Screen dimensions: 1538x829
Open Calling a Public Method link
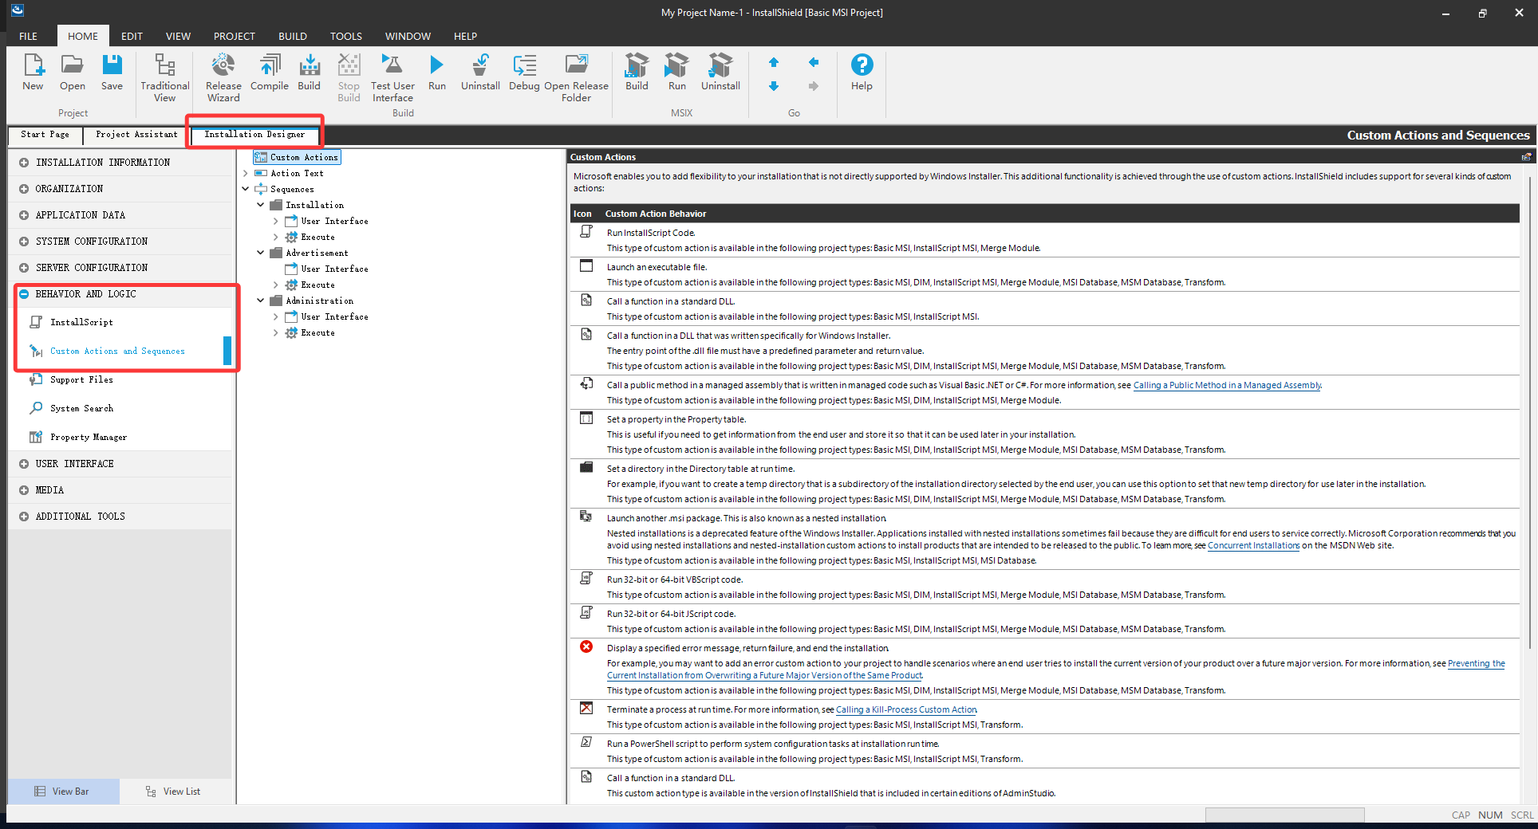click(1227, 386)
